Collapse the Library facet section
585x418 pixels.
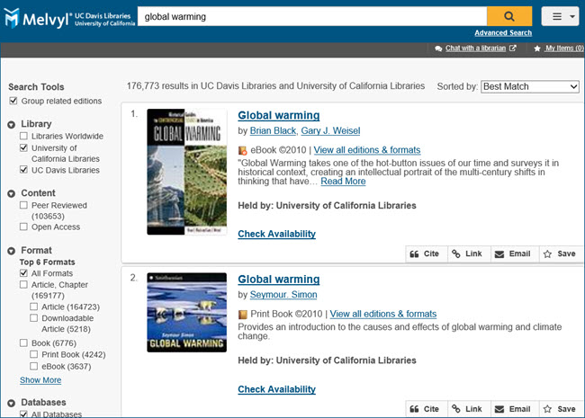(x=11, y=124)
